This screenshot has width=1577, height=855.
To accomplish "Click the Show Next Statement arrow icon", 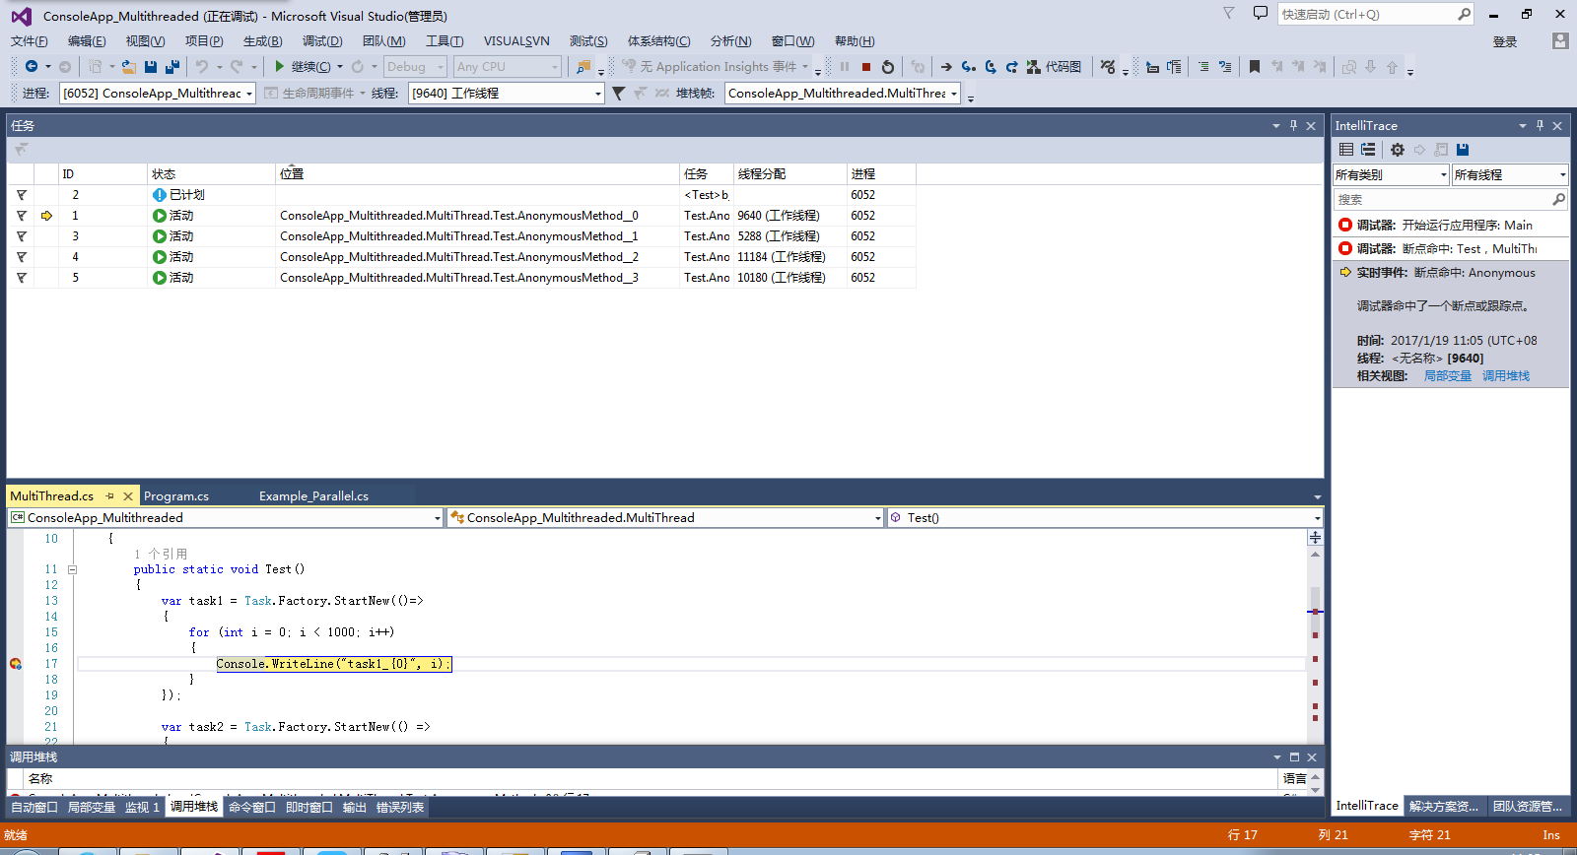I will coord(946,67).
